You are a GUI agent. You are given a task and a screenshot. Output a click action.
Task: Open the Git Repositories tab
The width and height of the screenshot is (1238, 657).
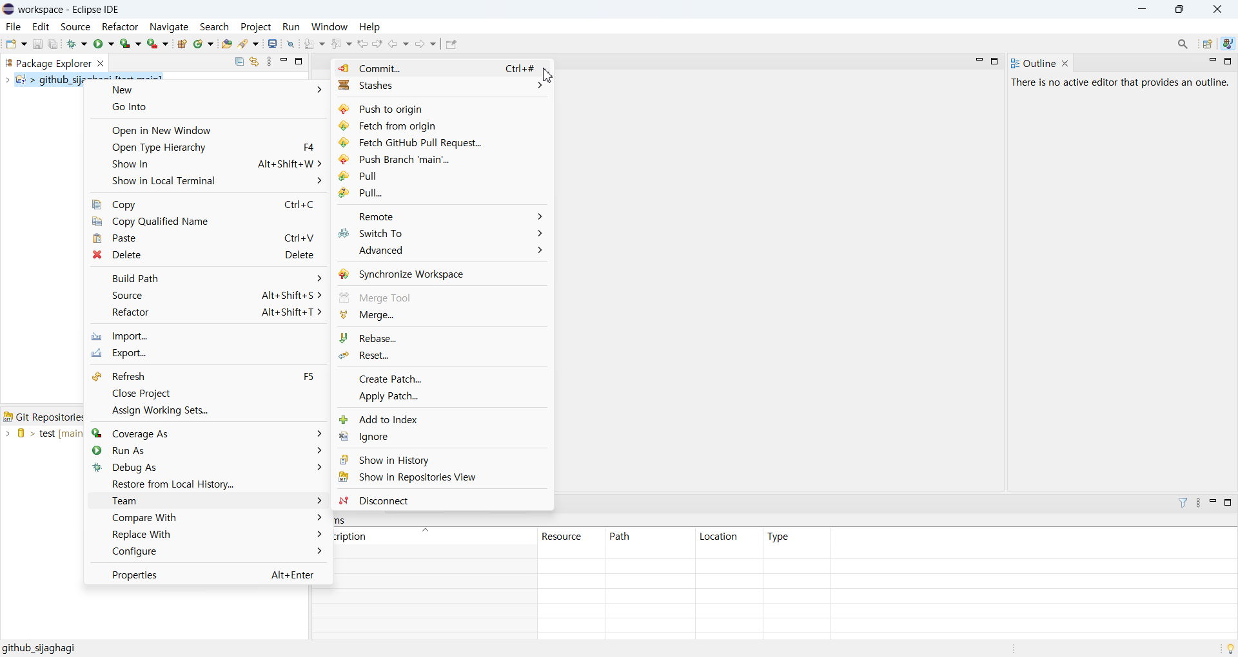43,417
